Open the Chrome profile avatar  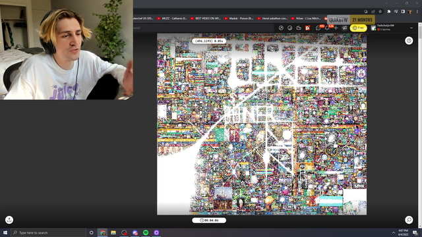click(x=410, y=12)
